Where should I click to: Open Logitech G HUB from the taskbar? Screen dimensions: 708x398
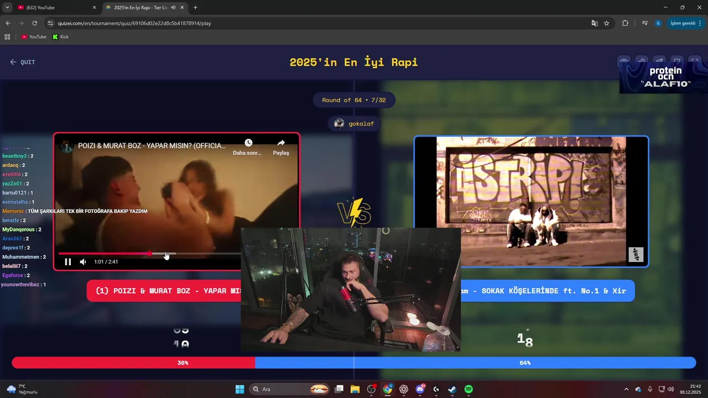436,389
